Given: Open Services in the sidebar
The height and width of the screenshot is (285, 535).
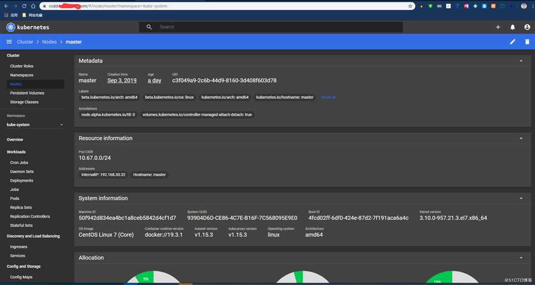Looking at the screenshot, I should click(x=17, y=256).
